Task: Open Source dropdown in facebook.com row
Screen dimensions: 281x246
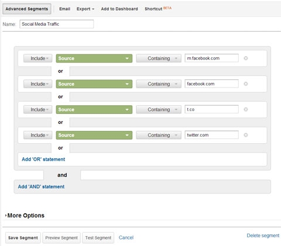Action: pos(94,84)
